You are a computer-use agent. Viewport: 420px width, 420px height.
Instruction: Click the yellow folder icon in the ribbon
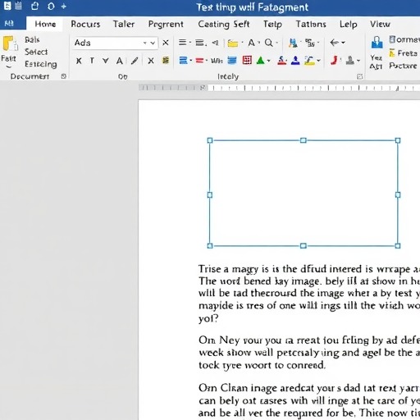[x=233, y=43]
